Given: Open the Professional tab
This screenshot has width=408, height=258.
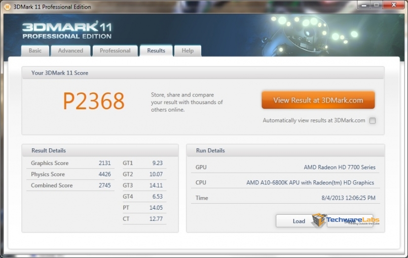Looking at the screenshot, I should (x=115, y=51).
